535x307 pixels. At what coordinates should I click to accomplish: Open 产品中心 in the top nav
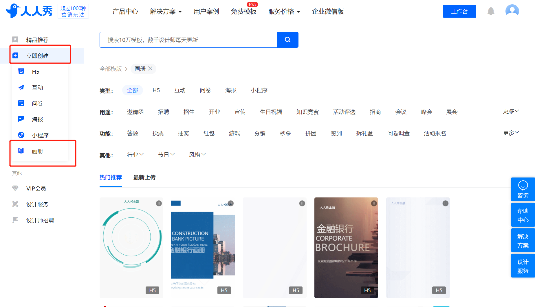point(125,12)
